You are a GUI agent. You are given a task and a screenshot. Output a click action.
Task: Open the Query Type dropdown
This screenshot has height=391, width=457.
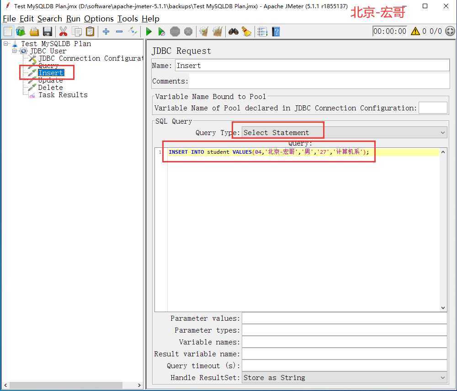pyautogui.click(x=345, y=133)
